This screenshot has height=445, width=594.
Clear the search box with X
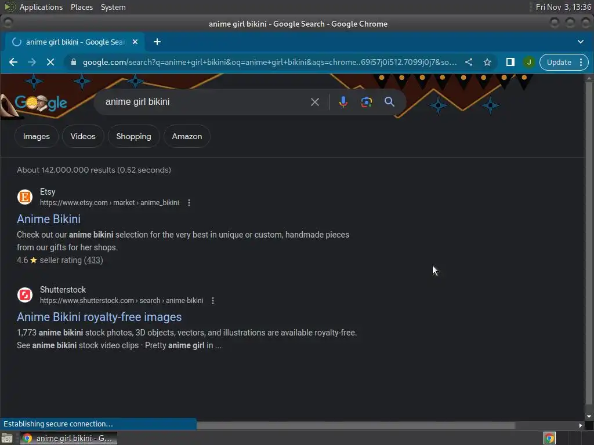[x=315, y=102]
